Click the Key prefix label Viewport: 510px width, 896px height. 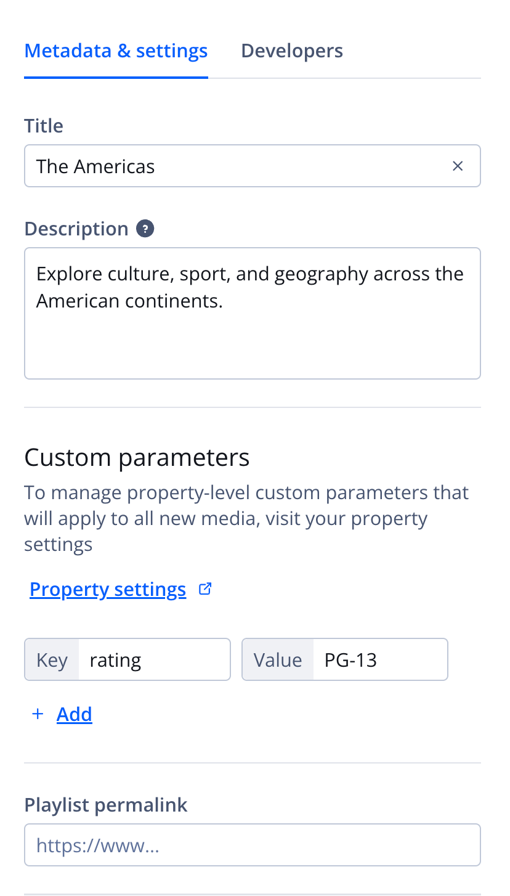(x=52, y=660)
